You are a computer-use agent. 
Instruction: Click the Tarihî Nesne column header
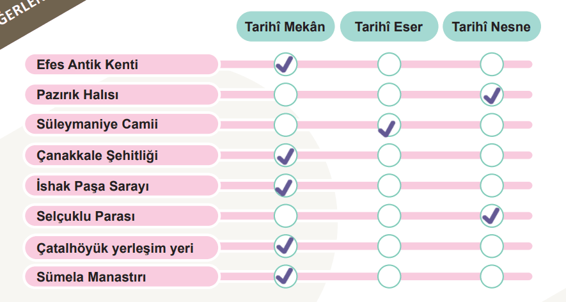491,28
